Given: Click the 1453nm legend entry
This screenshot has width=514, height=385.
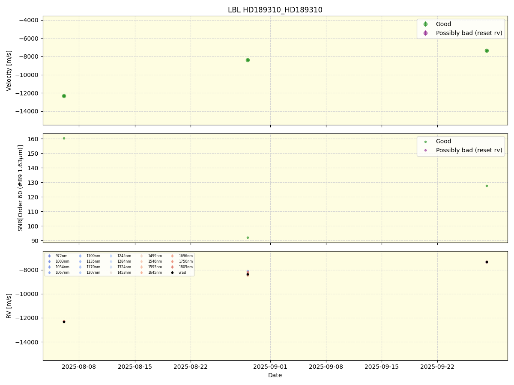Looking at the screenshot, I should (x=124, y=272).
